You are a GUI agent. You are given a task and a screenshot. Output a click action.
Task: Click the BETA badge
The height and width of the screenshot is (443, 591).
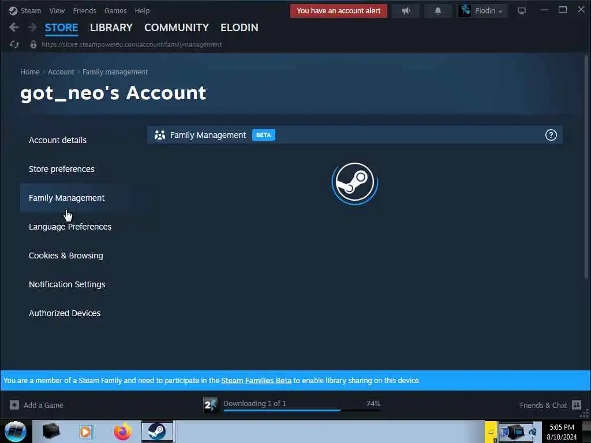(x=263, y=135)
